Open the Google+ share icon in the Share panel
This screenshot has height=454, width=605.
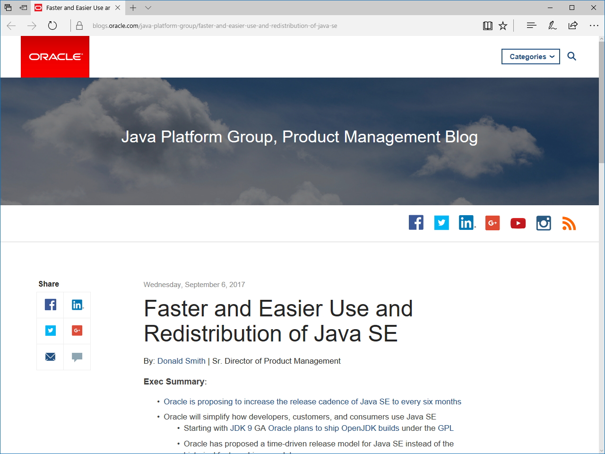point(77,331)
